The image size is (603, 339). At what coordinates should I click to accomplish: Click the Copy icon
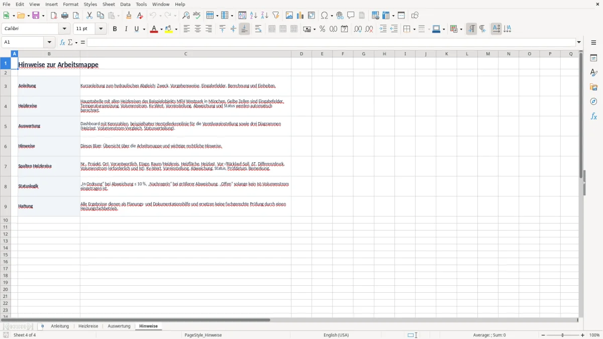click(x=100, y=16)
